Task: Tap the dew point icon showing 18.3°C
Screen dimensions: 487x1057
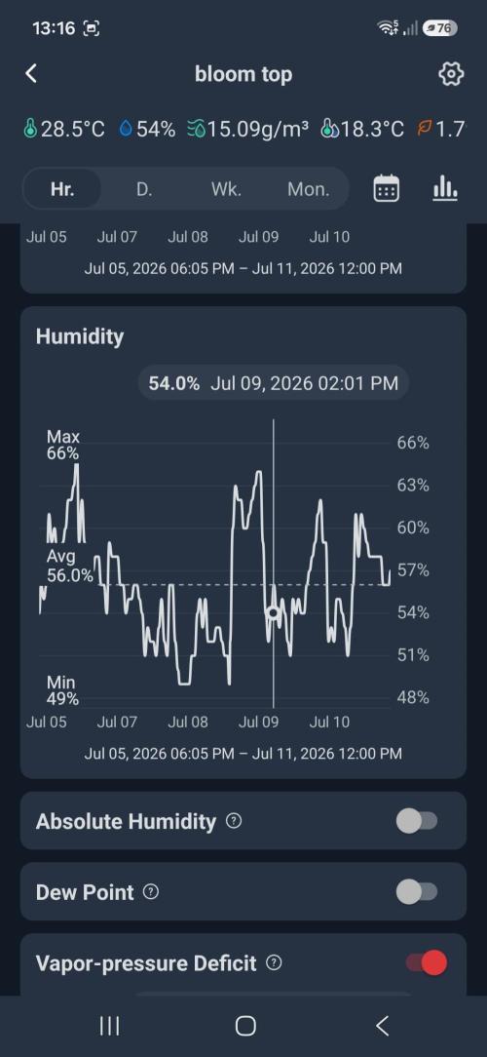Action: click(x=329, y=129)
